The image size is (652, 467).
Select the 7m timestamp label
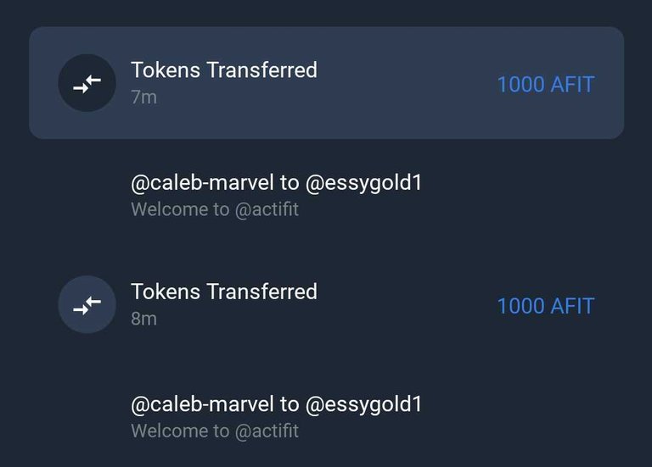143,97
